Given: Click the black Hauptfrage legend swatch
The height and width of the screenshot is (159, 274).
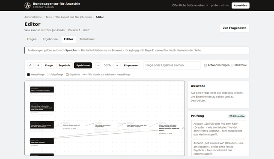Looking at the screenshot, I should coord(29,75).
